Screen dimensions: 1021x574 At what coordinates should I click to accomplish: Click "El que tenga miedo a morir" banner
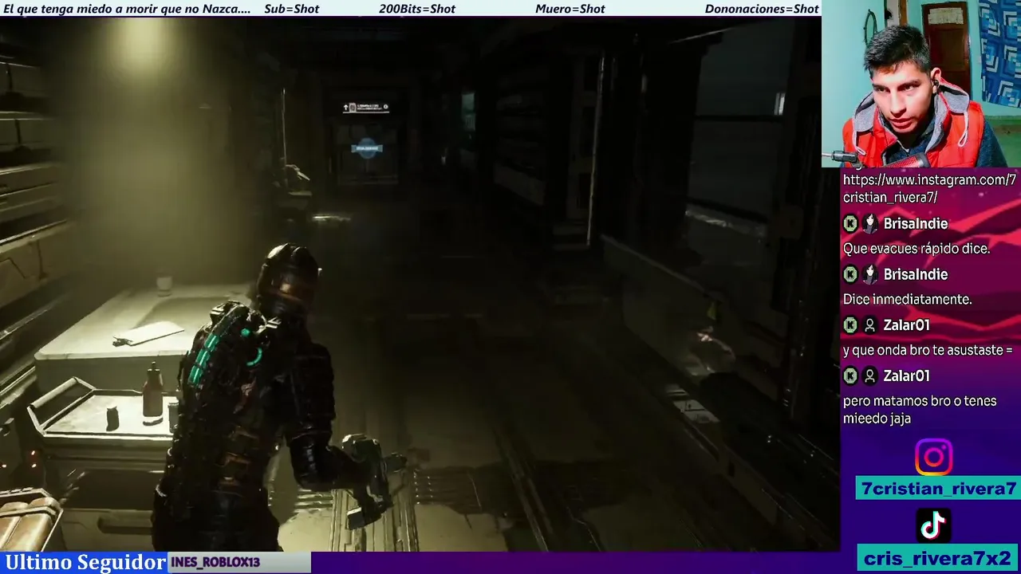pos(128,9)
